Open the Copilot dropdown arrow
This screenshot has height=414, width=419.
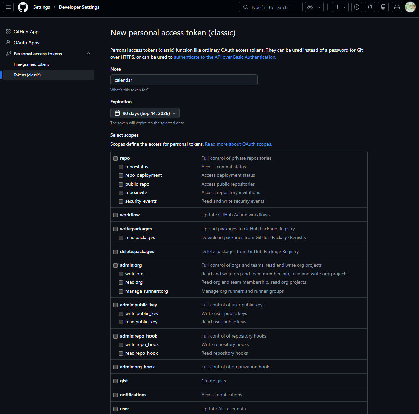click(319, 7)
